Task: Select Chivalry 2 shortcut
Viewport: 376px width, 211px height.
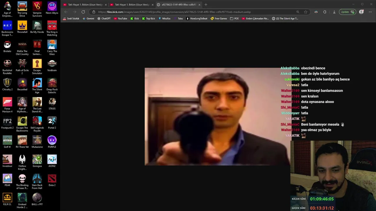Action: point(7,85)
